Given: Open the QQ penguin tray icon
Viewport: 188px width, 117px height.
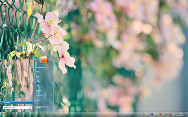Looking at the screenshot, I should pos(161,115).
